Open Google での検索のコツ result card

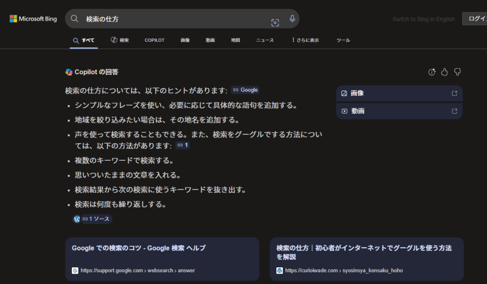pyautogui.click(x=162, y=259)
